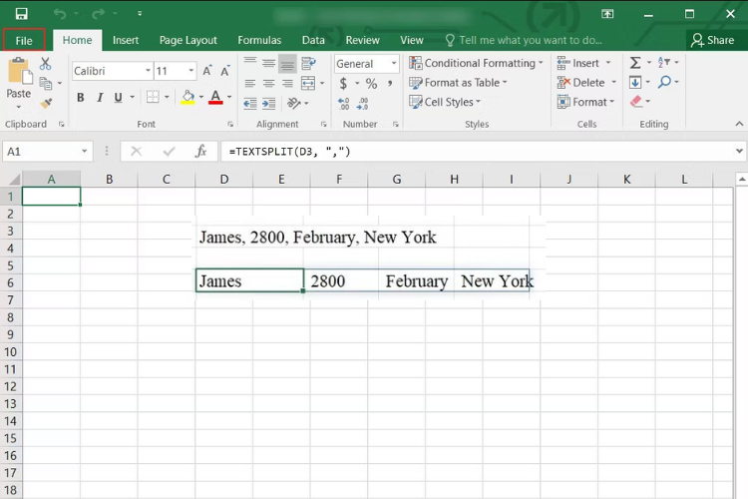Click Sort & Filter icon
This screenshot has width=748, height=499.
664,63
